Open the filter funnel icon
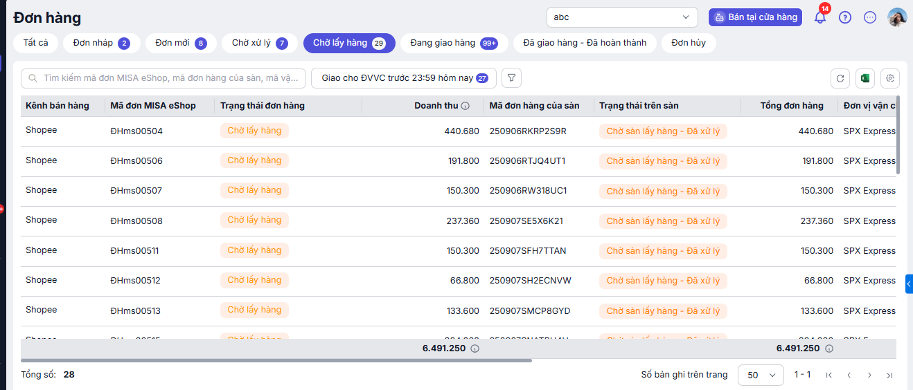This screenshot has width=913, height=390. pos(511,78)
